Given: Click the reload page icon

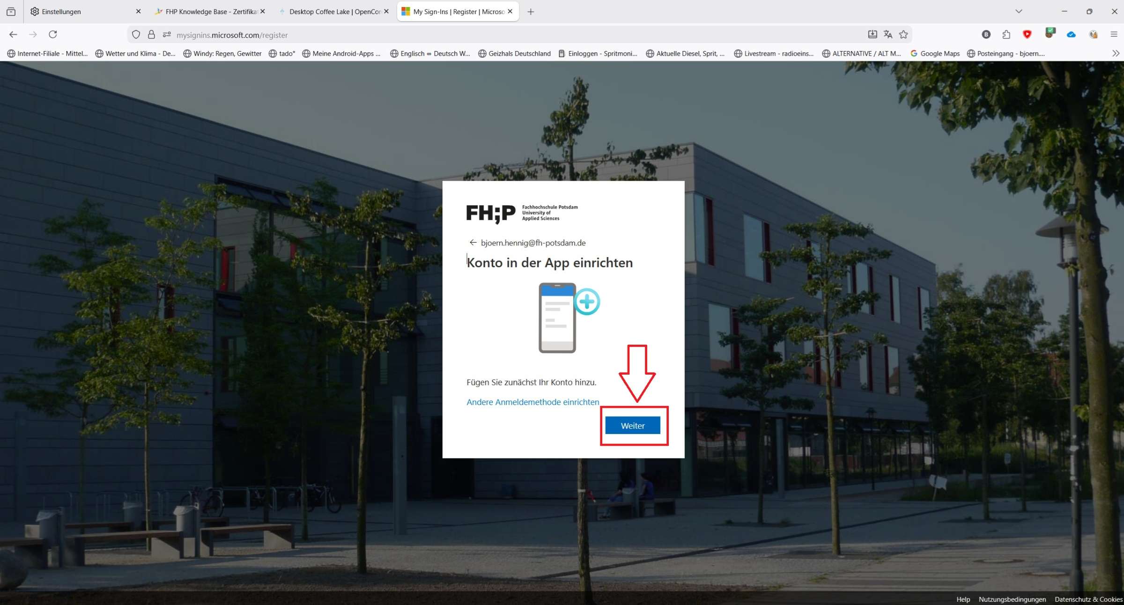Looking at the screenshot, I should [x=53, y=34].
